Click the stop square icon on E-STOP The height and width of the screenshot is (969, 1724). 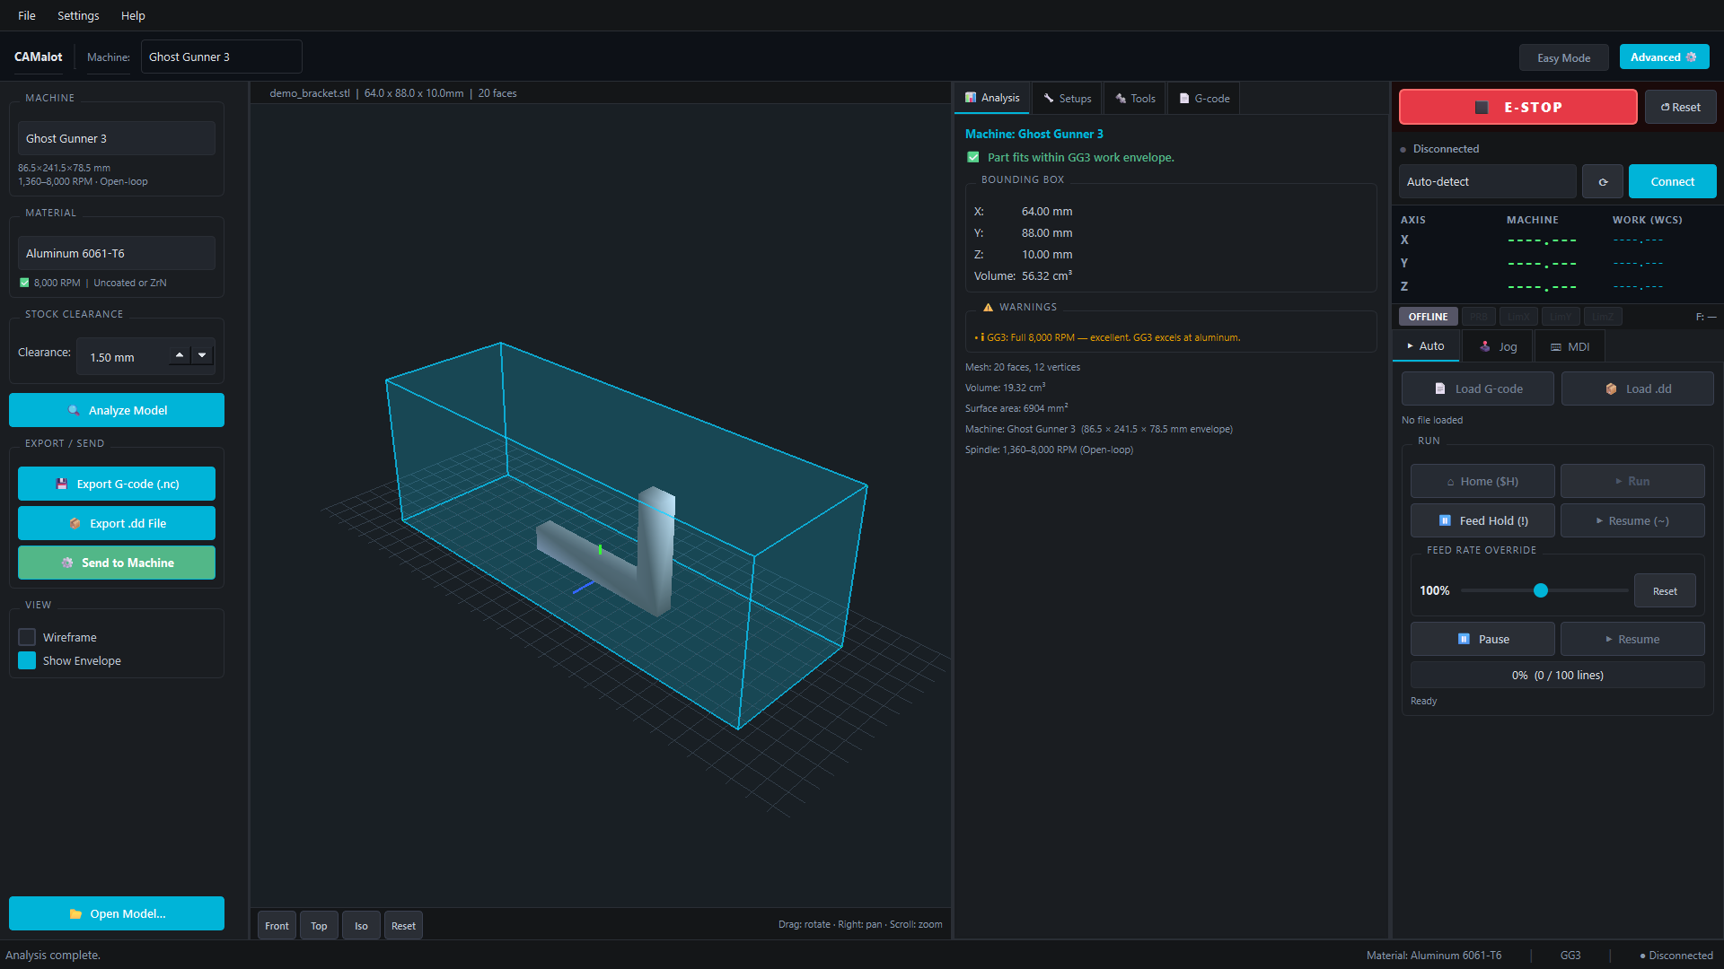[x=1482, y=108]
